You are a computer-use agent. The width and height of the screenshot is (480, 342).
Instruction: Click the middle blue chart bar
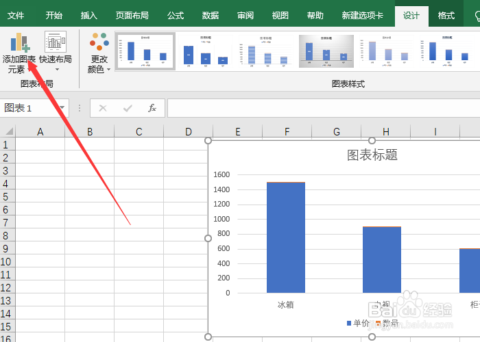(x=382, y=260)
